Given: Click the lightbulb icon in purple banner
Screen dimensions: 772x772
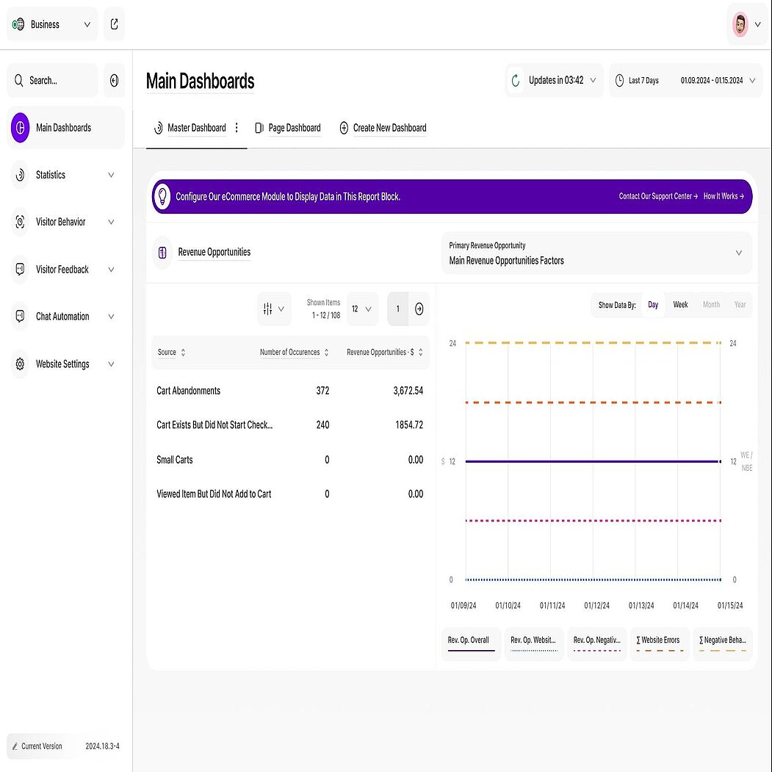Looking at the screenshot, I should pos(163,197).
